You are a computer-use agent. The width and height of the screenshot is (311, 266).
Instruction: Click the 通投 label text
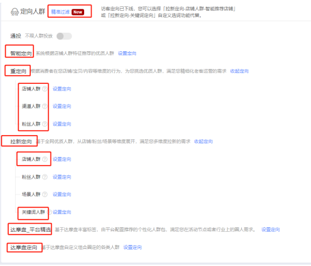pos(16,36)
